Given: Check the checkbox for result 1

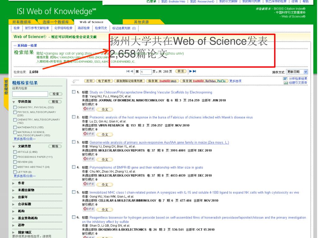Looking at the screenshot, I should (x=74, y=92).
